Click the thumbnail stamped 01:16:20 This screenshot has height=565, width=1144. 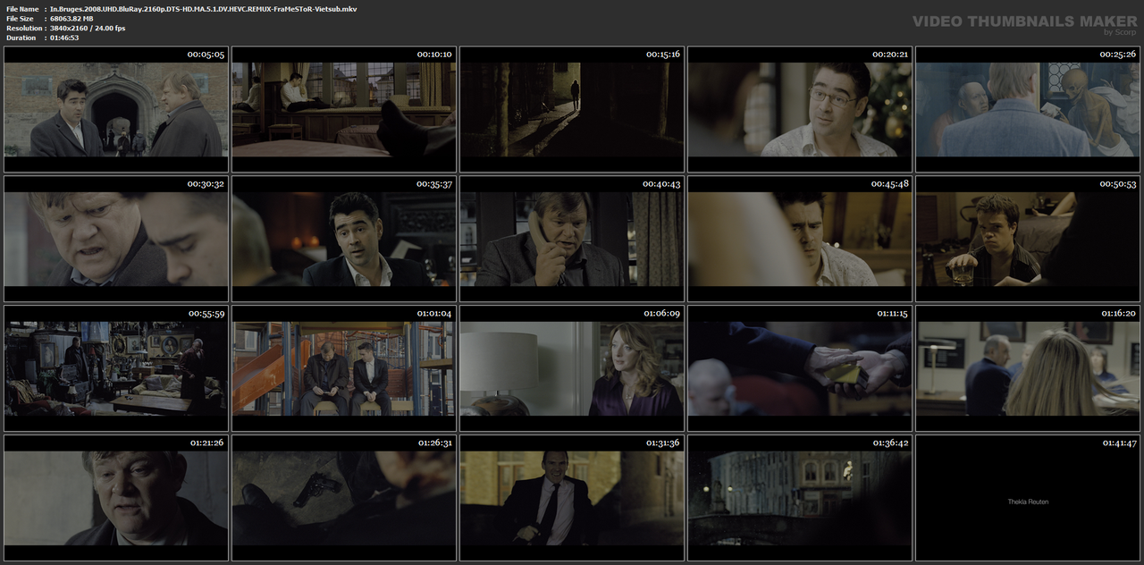tap(1028, 368)
